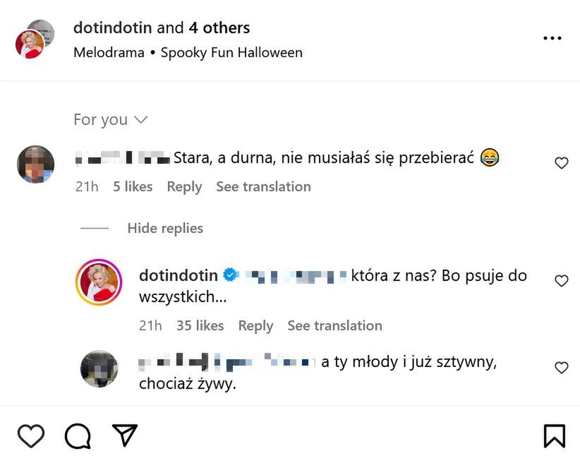Save post with the bookmark icon
This screenshot has width=580, height=463.
554,435
